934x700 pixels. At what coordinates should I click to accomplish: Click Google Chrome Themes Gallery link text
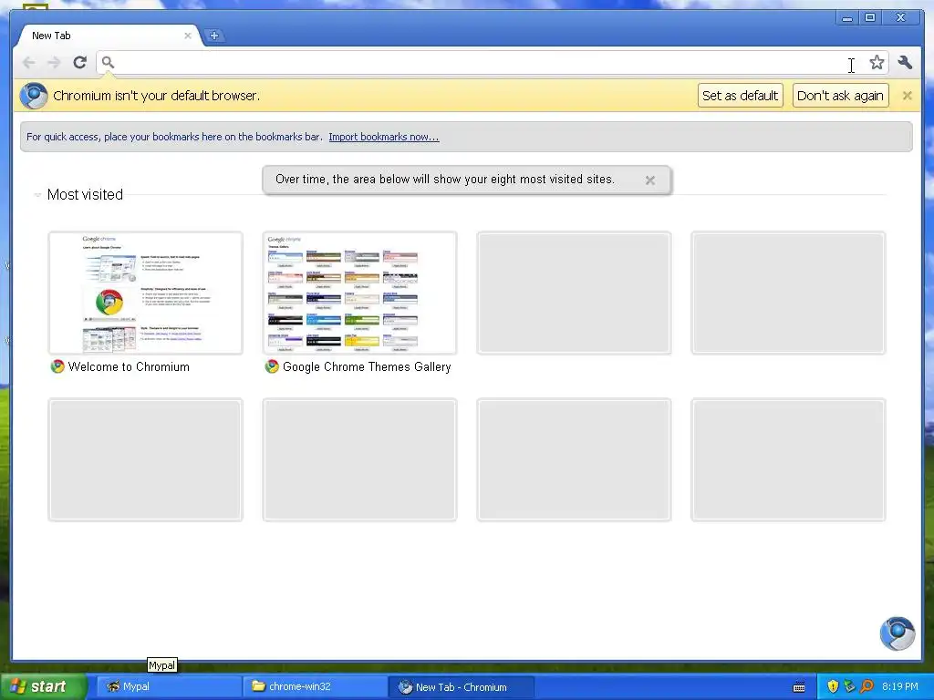(x=367, y=366)
